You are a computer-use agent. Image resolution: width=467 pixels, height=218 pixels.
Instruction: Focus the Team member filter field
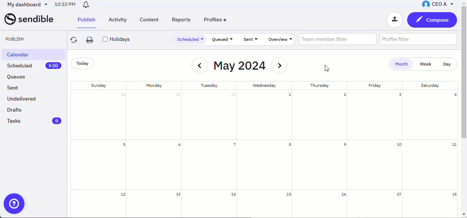(x=337, y=39)
